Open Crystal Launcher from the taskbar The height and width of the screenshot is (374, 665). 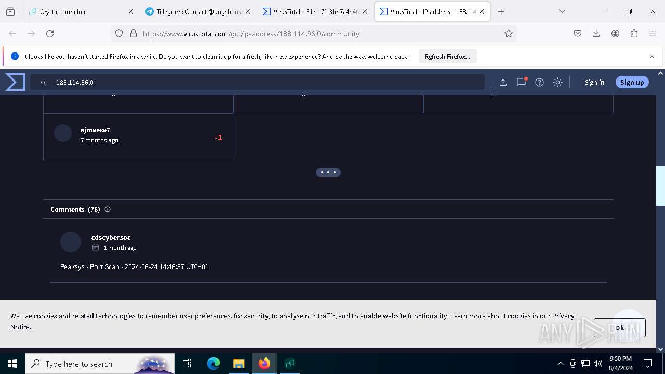[x=290, y=364]
